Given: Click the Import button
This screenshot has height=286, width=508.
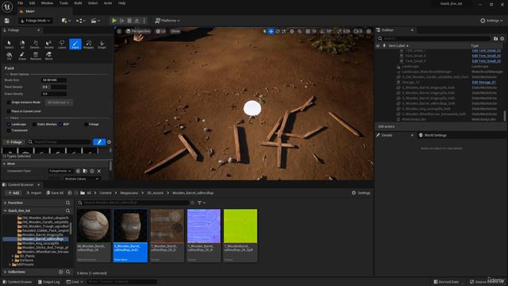Looking at the screenshot, I should [33, 193].
